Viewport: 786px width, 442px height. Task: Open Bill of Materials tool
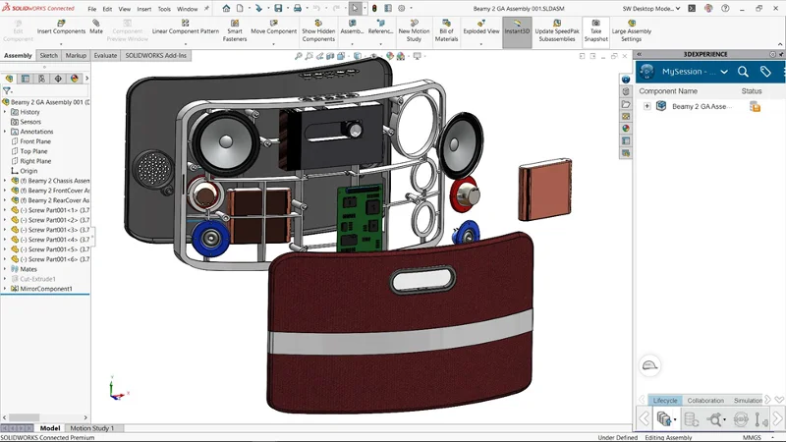tap(446, 29)
